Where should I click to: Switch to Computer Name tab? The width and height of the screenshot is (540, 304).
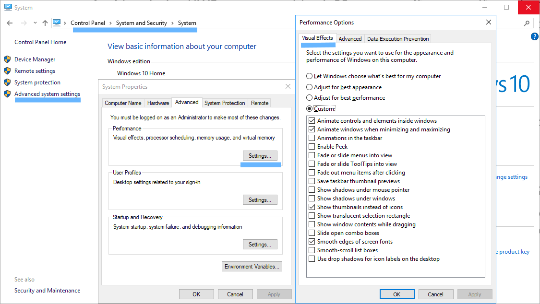point(123,103)
